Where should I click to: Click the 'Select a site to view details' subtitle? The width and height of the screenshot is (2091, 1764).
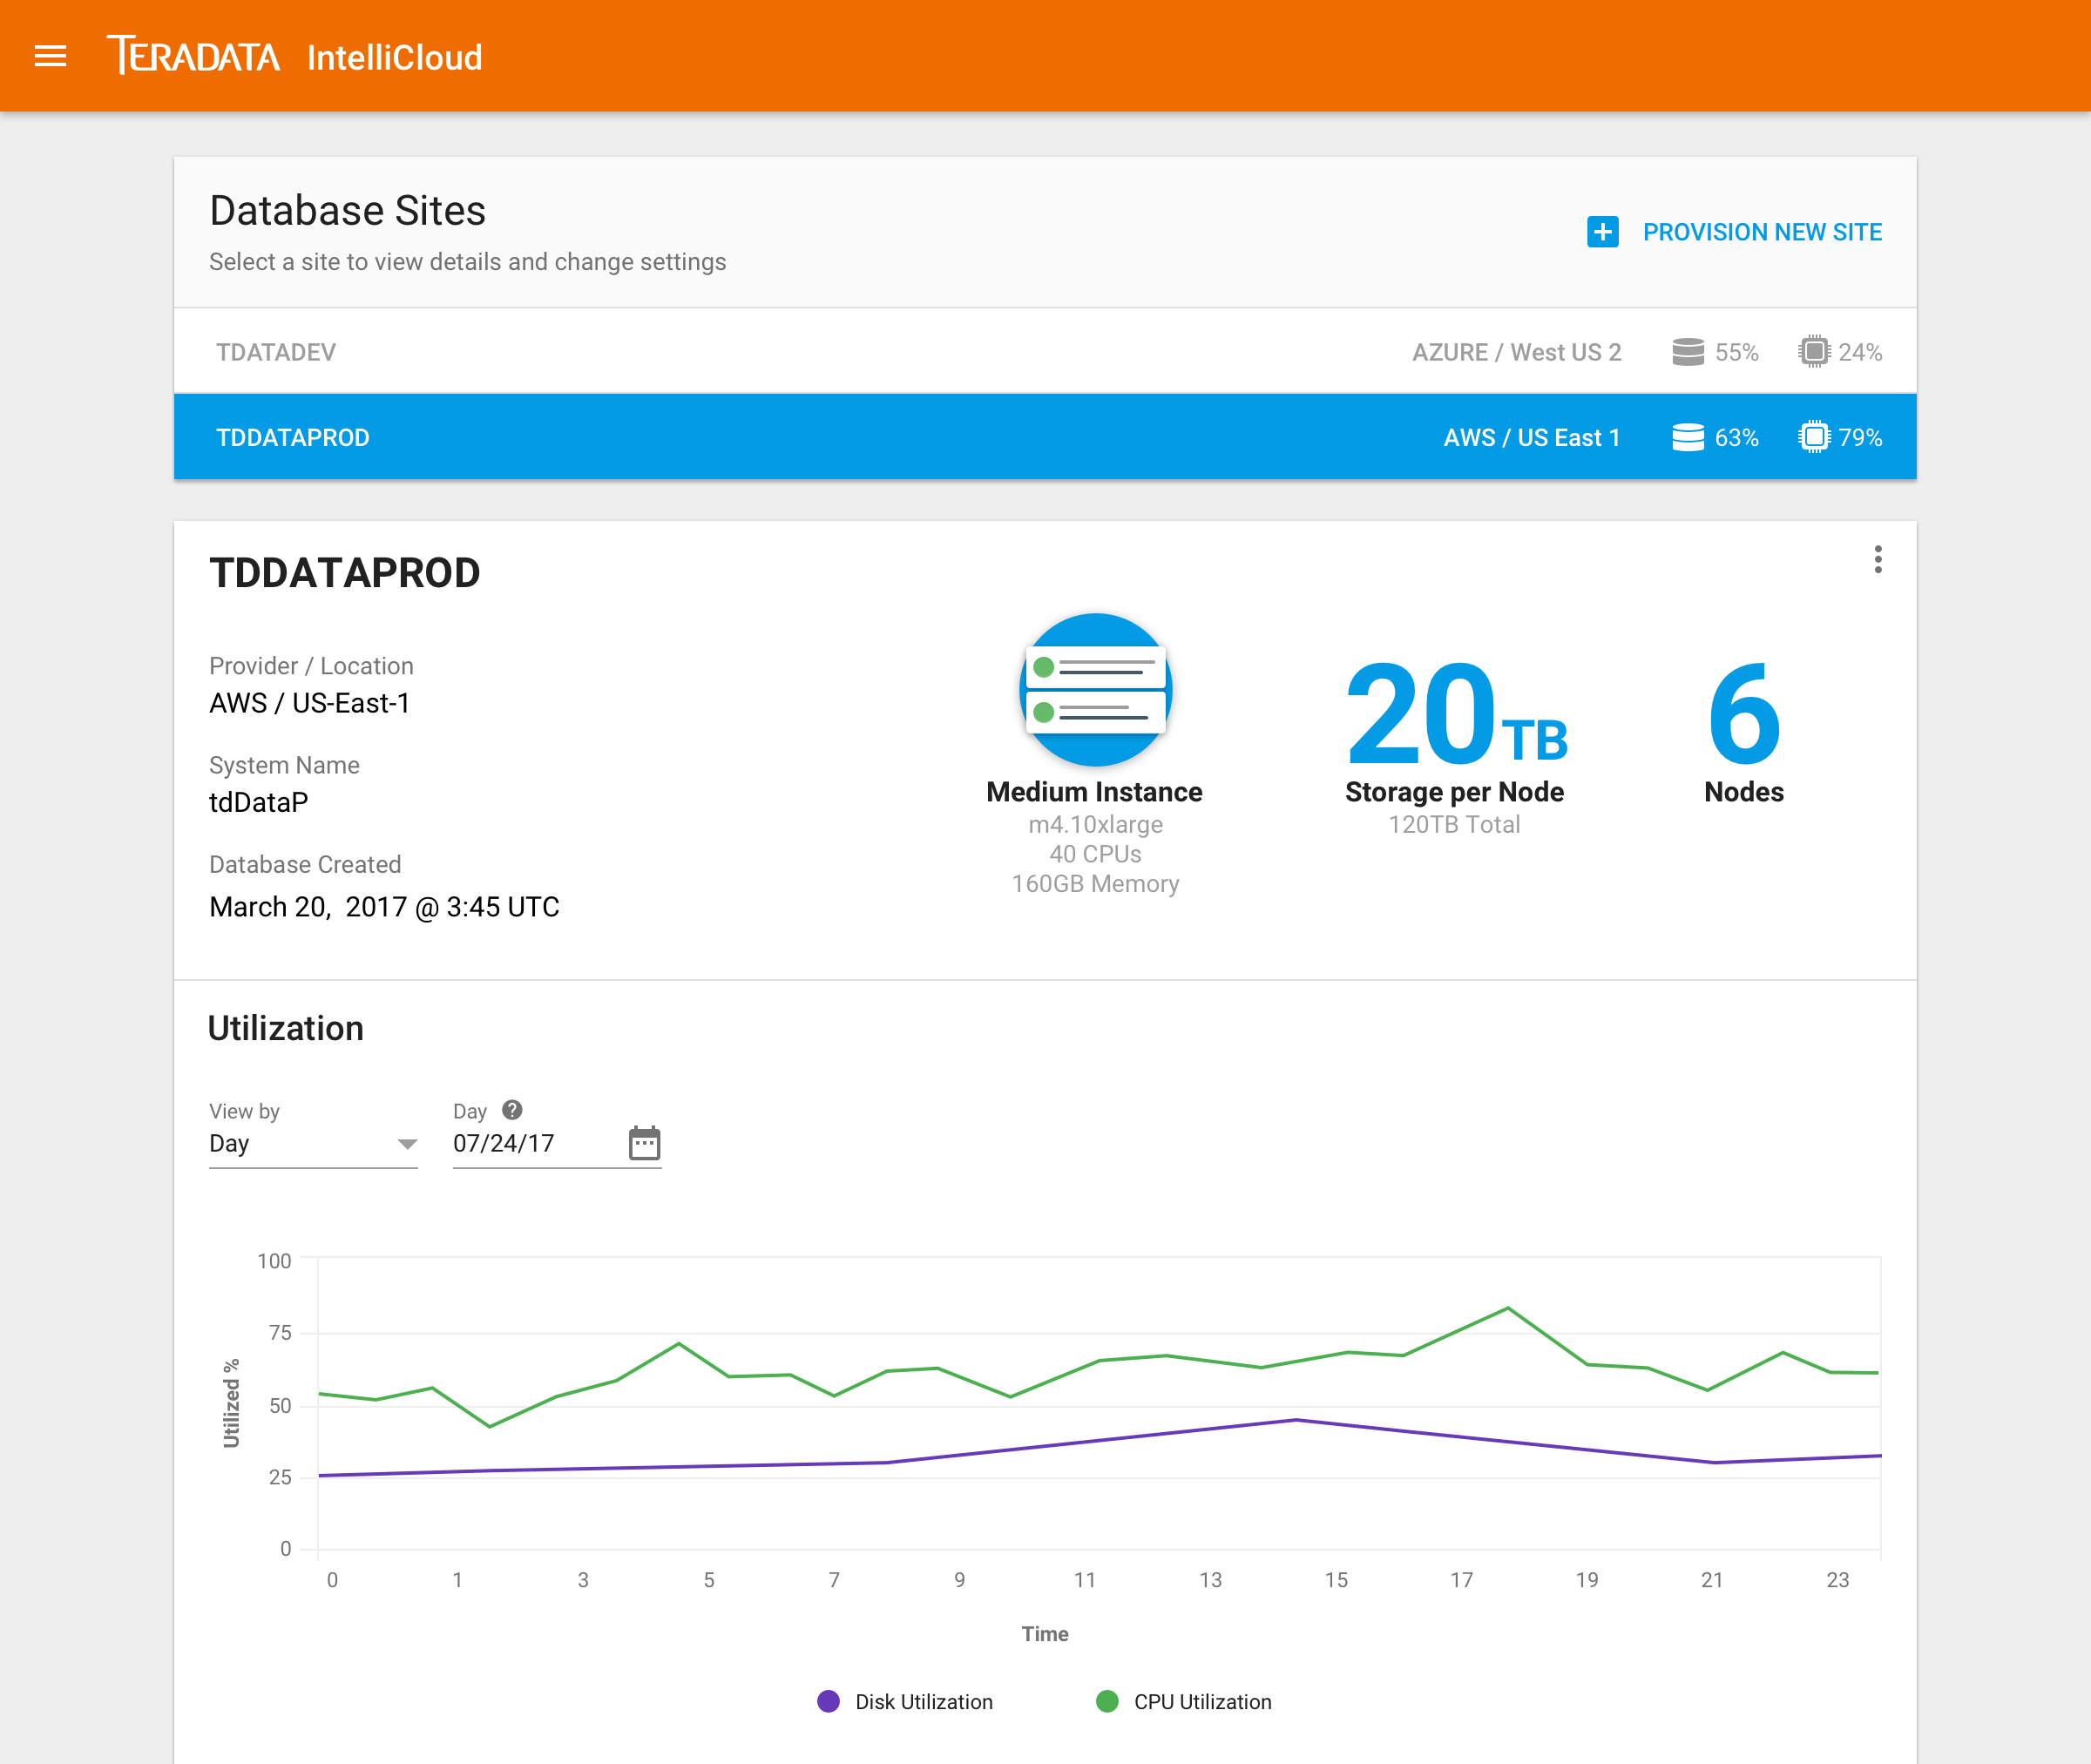[x=467, y=262]
